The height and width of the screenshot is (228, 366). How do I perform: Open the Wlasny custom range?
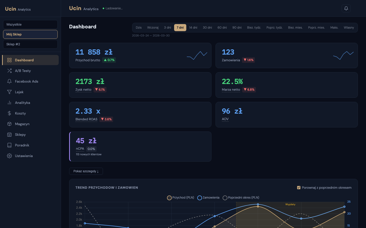[349, 28]
